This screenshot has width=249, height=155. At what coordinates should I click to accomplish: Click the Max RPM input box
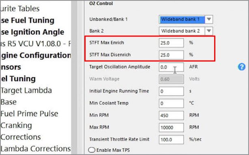tap(172, 127)
